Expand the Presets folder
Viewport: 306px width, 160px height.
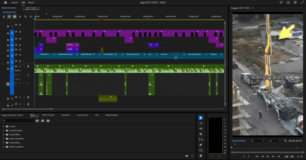4,126
